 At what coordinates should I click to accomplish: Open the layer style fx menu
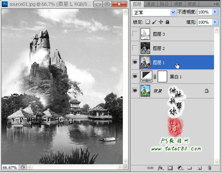[x=161, y=168]
